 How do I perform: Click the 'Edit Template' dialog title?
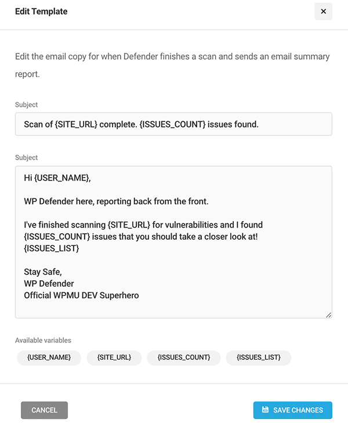41,12
